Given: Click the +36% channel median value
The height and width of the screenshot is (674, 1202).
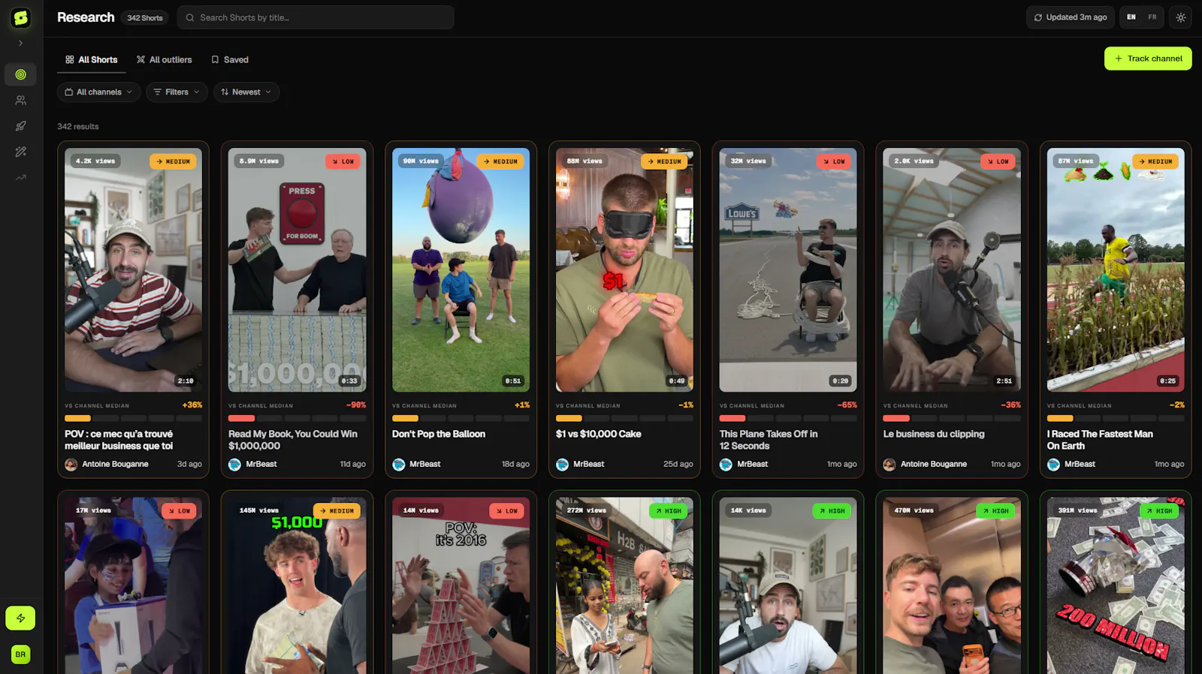Looking at the screenshot, I should 192,405.
